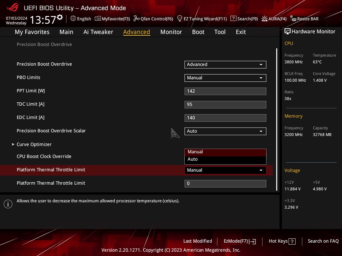The image size is (342, 256).
Task: Open AURA lighting icon
Action: click(265, 19)
